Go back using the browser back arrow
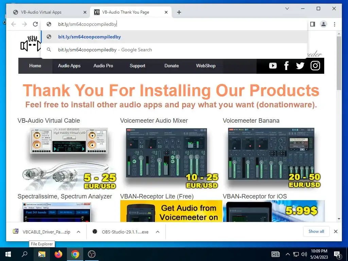The image size is (348, 261). 14,24
